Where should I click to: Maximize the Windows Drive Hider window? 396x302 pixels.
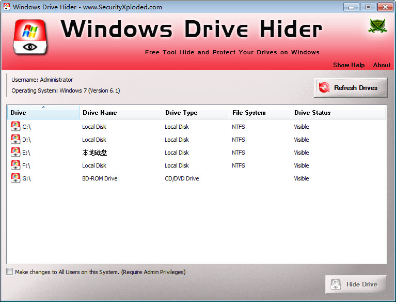tap(368, 7)
